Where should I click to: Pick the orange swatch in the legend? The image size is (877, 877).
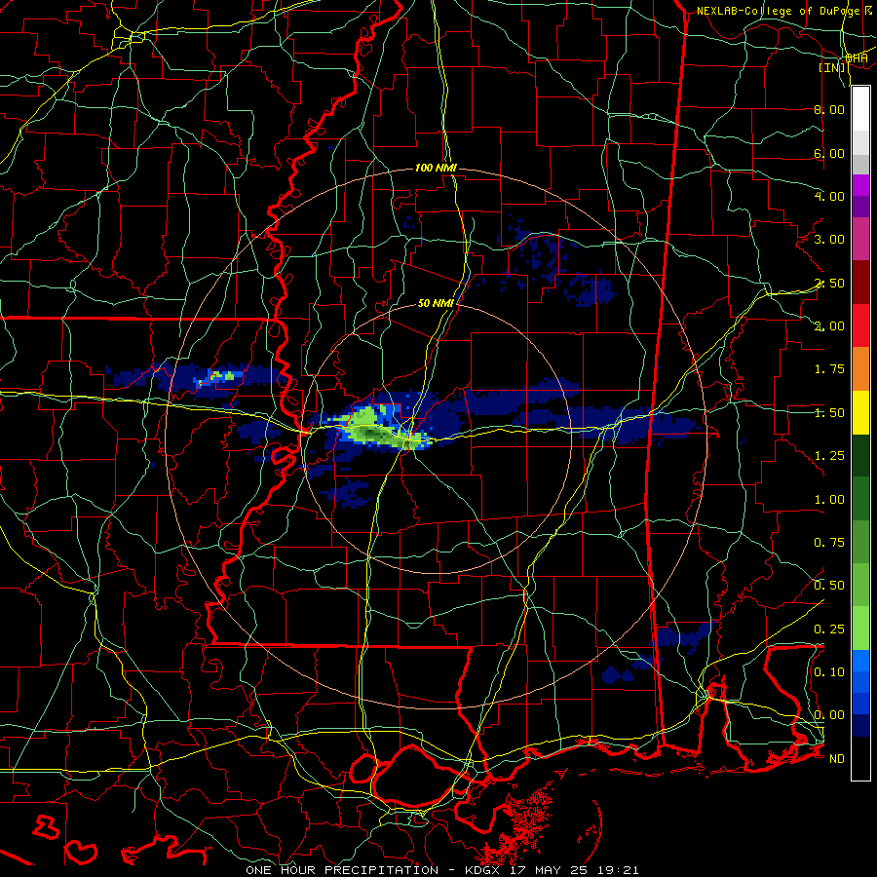[x=860, y=369]
